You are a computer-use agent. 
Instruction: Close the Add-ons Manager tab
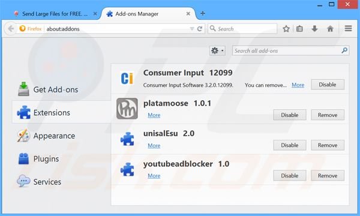[x=188, y=14]
